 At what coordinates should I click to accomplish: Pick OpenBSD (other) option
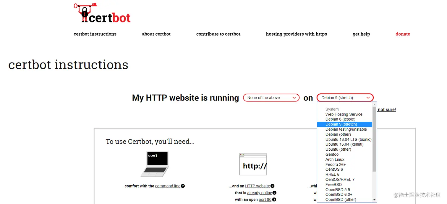point(344,200)
